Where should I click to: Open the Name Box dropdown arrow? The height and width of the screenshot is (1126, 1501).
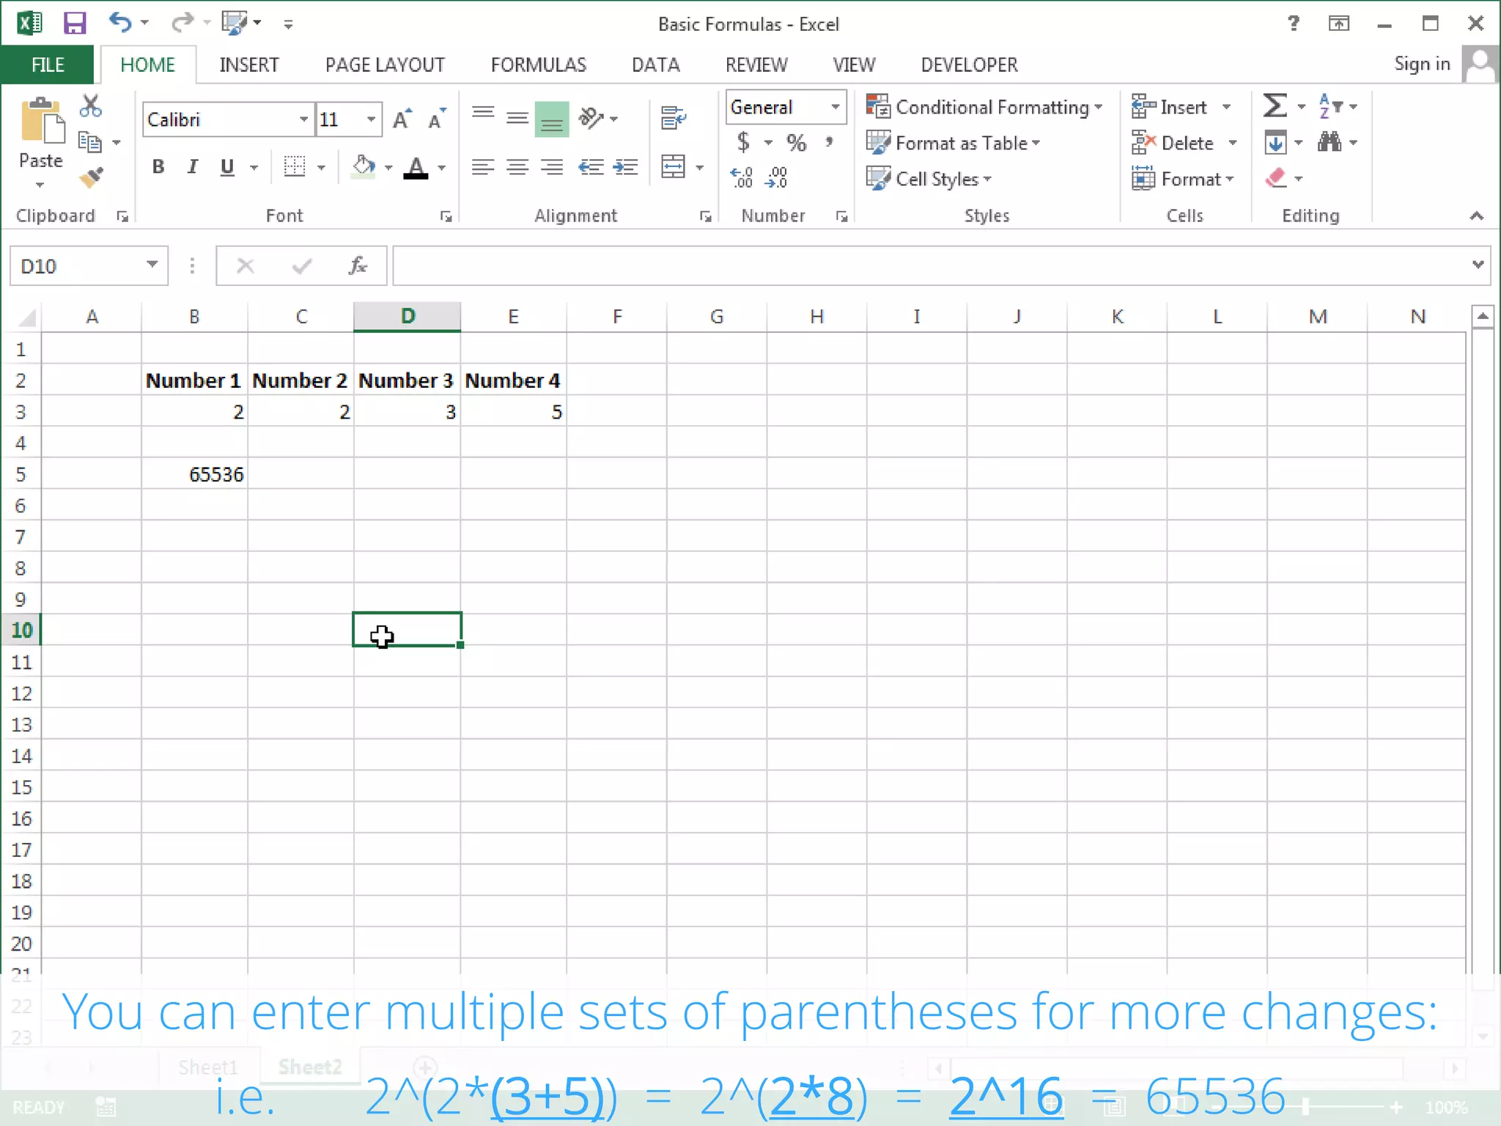[152, 265]
